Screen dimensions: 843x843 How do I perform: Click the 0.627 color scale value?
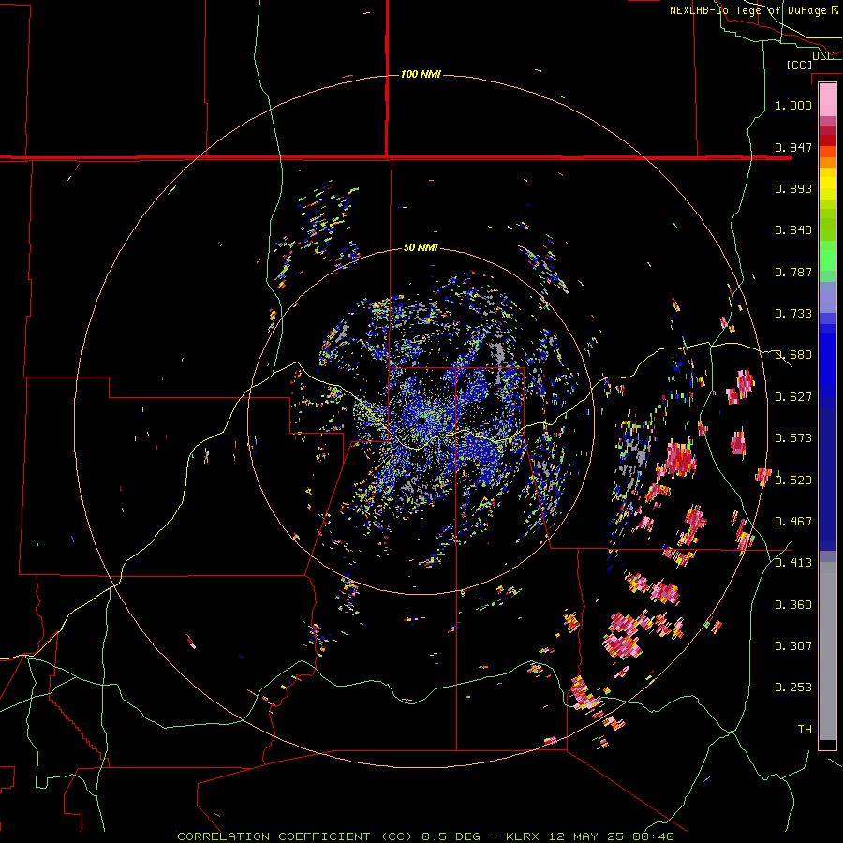[x=793, y=397]
